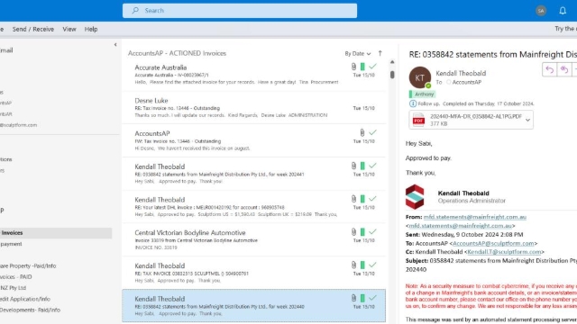Open the By Date sort dropdown

click(x=358, y=54)
